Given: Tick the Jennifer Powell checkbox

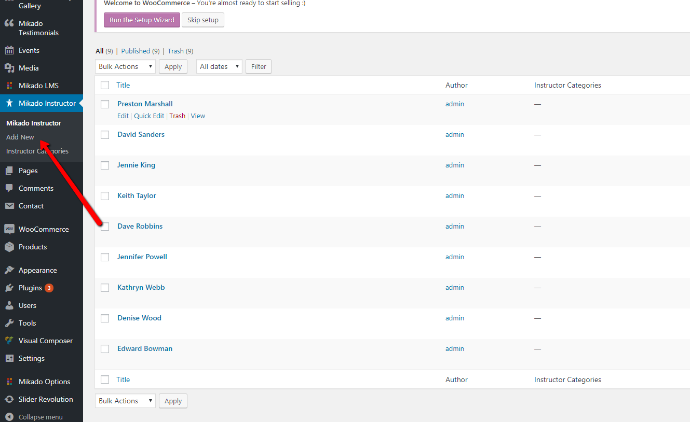Looking at the screenshot, I should tap(105, 257).
